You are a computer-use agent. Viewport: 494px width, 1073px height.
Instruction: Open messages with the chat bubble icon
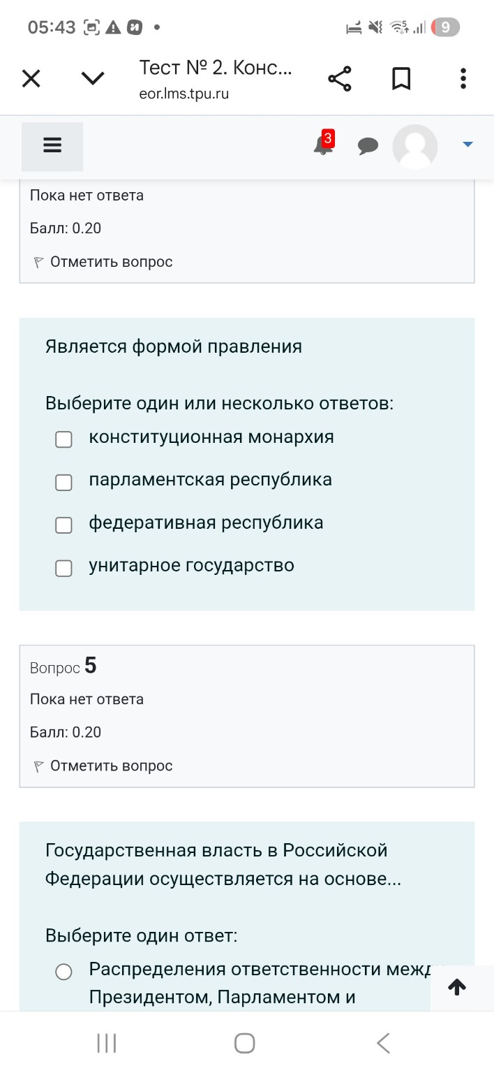coord(368,146)
